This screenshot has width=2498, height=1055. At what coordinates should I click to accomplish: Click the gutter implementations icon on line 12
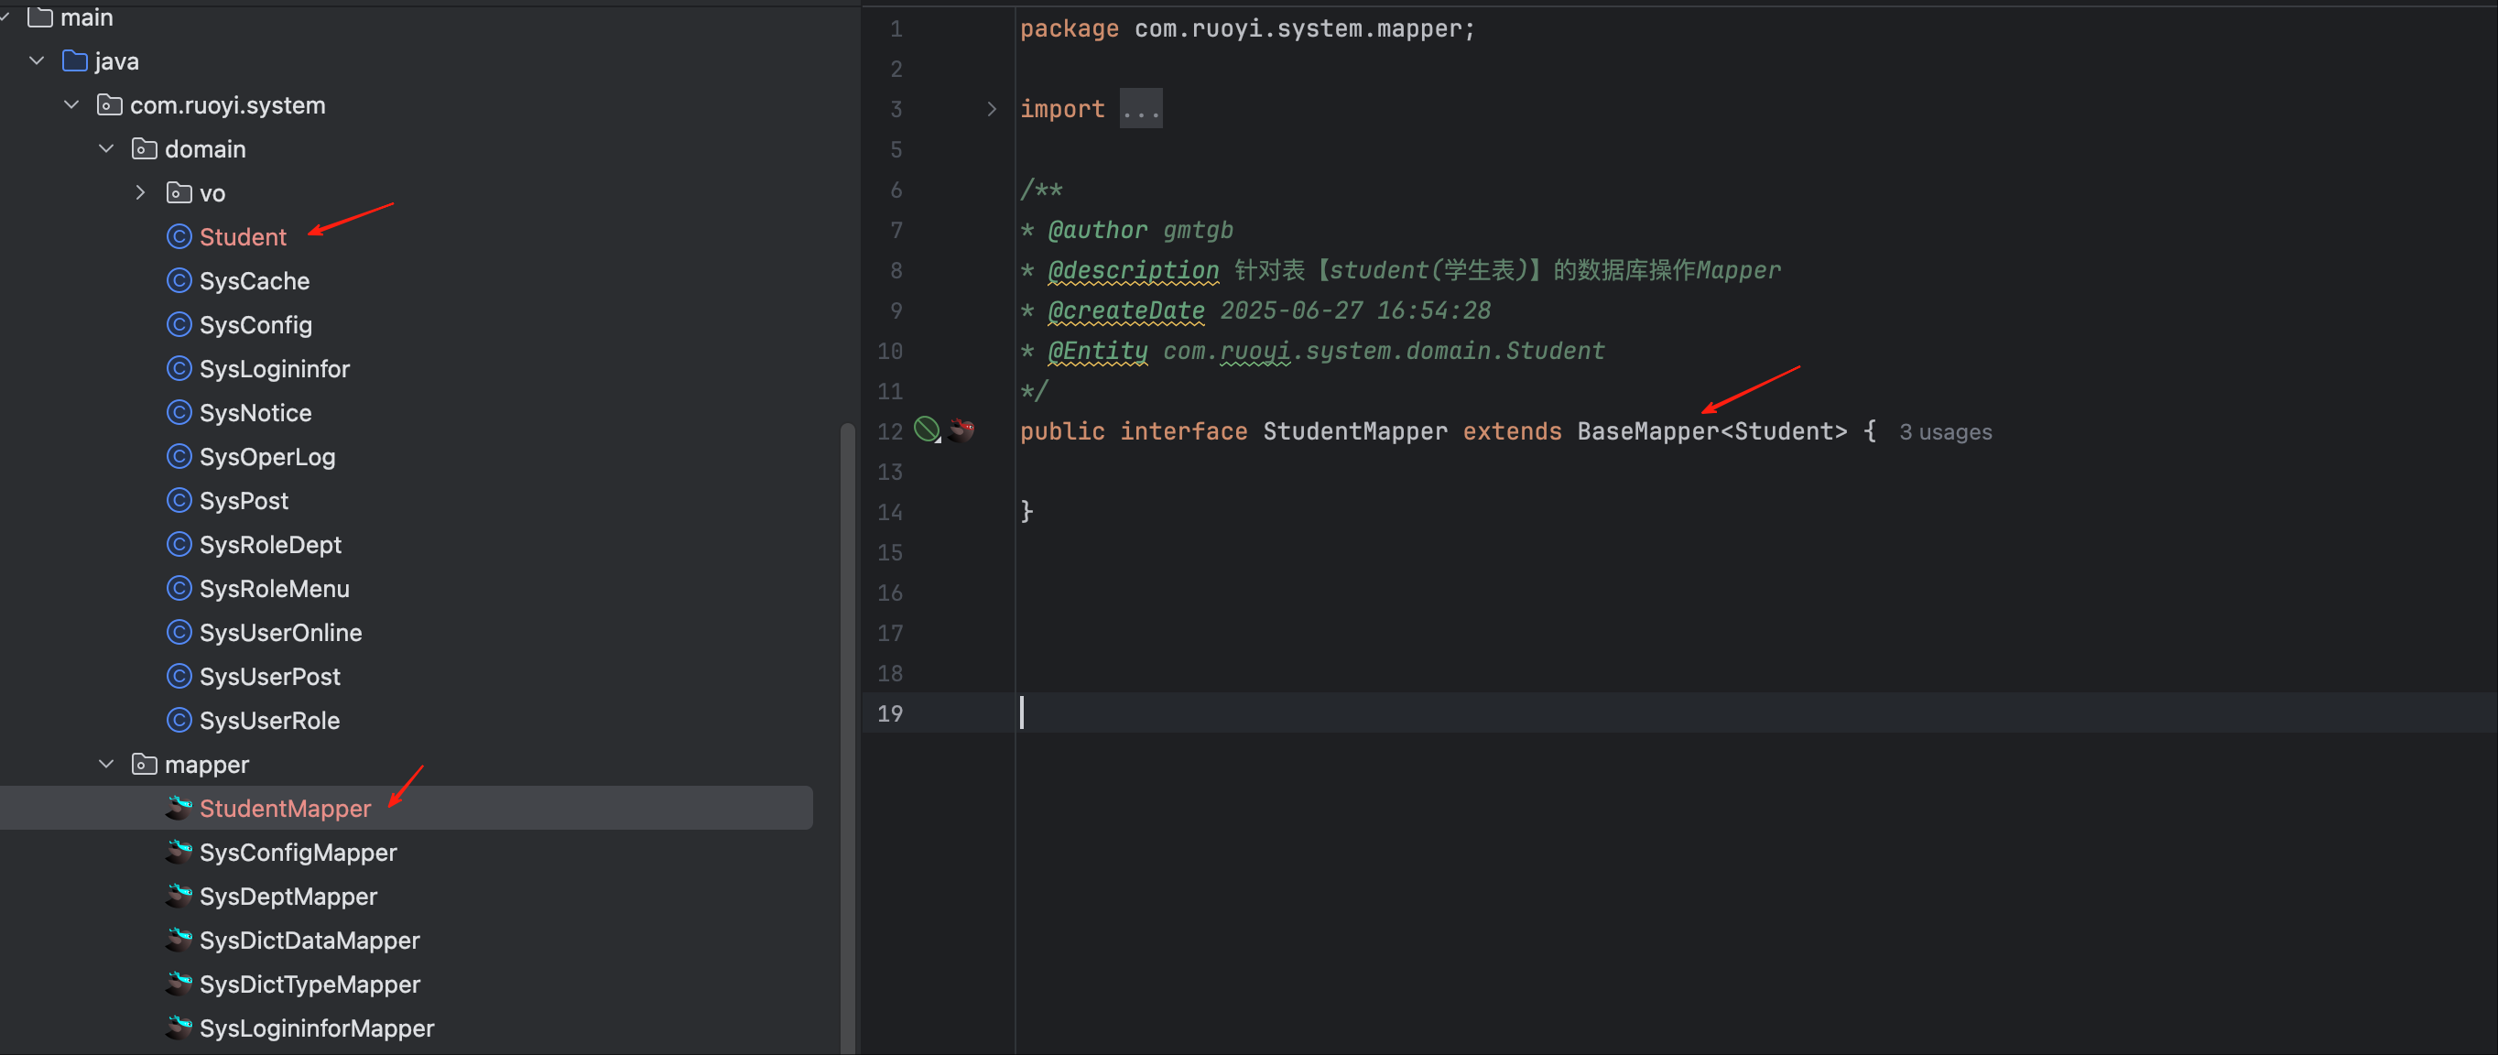927,430
